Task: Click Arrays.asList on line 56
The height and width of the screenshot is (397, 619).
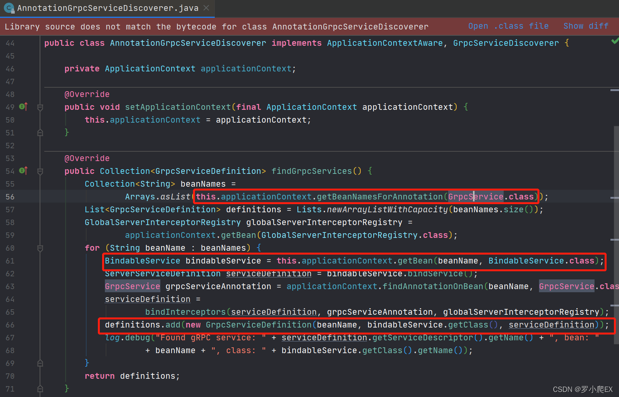Action: coord(158,197)
